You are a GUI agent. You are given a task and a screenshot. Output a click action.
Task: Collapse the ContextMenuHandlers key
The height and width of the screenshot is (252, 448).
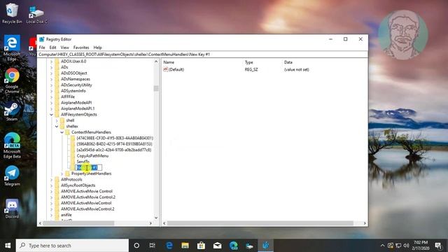tap(62, 132)
